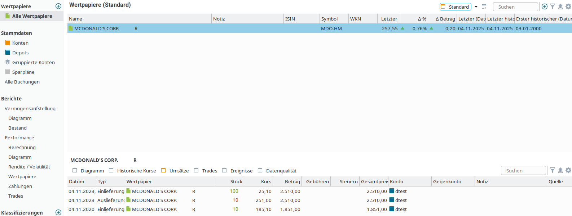Open the Diagramm tab in details pane
This screenshot has height=216, width=572.
tap(92, 171)
